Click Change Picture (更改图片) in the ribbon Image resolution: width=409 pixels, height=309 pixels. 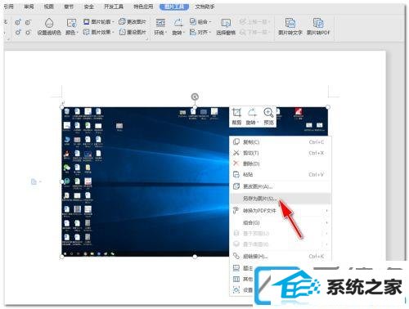[x=133, y=22]
